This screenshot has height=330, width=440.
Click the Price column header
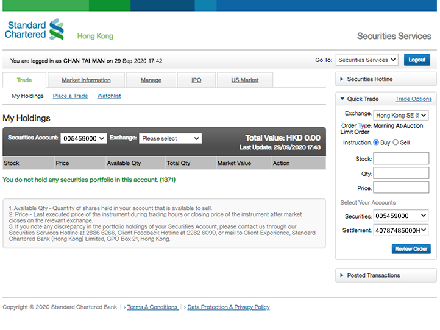(x=80, y=163)
